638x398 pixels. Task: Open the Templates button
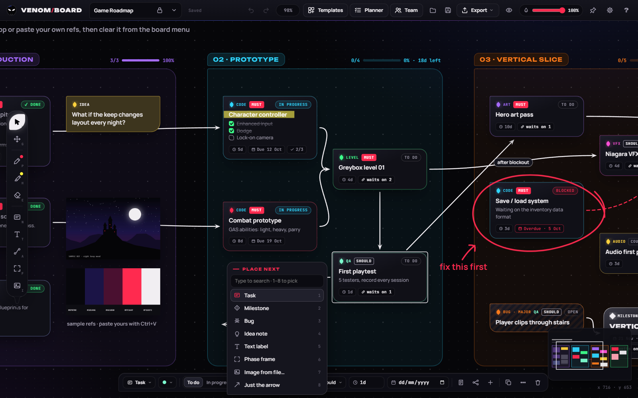coord(325,10)
